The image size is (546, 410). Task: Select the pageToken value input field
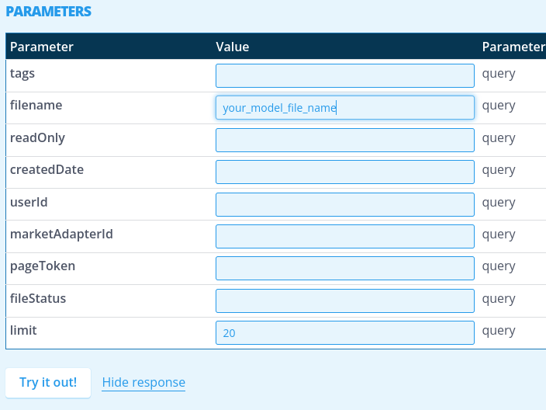coord(344,268)
